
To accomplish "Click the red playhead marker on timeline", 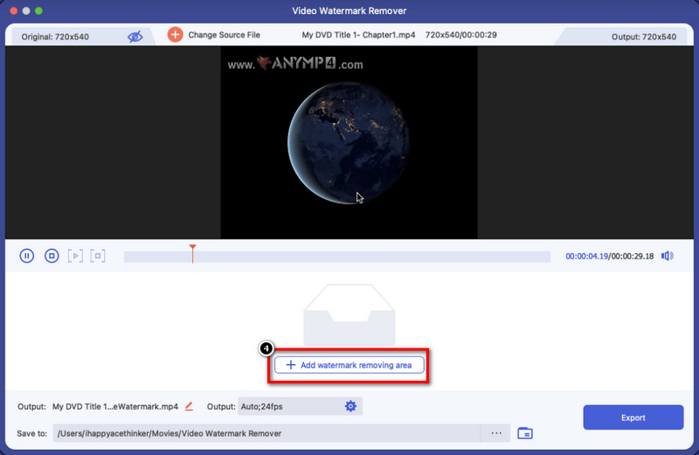I will pos(192,253).
